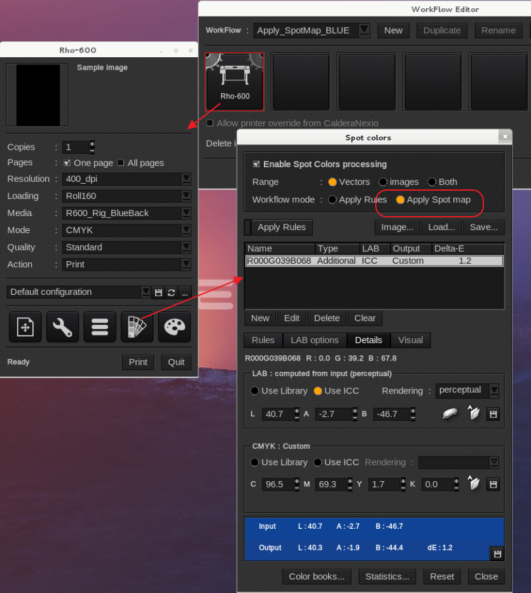Click the Color books button
Viewport: 531px width, 593px height.
pyautogui.click(x=316, y=576)
